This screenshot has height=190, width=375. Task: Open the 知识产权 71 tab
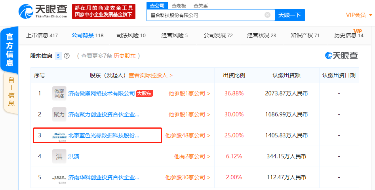click(x=305, y=35)
